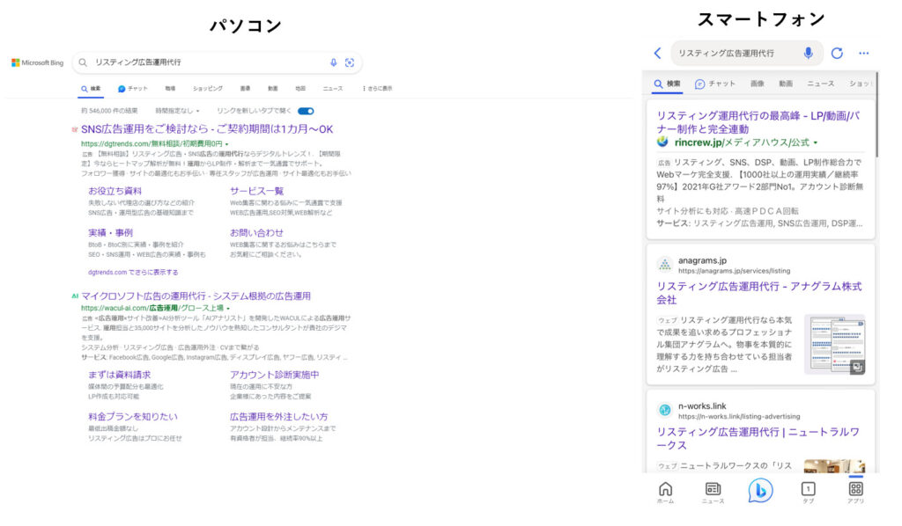The image size is (902, 526).
Task: Open 時間指定なし time filter dropdown
Action: (x=177, y=111)
